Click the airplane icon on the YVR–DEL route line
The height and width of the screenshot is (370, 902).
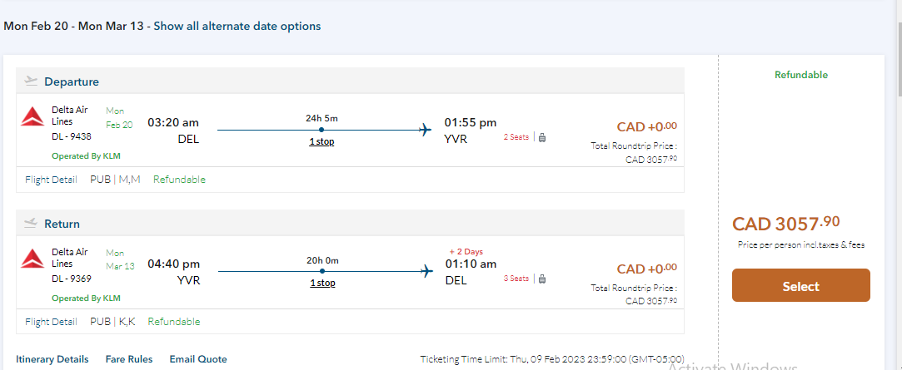(x=426, y=271)
